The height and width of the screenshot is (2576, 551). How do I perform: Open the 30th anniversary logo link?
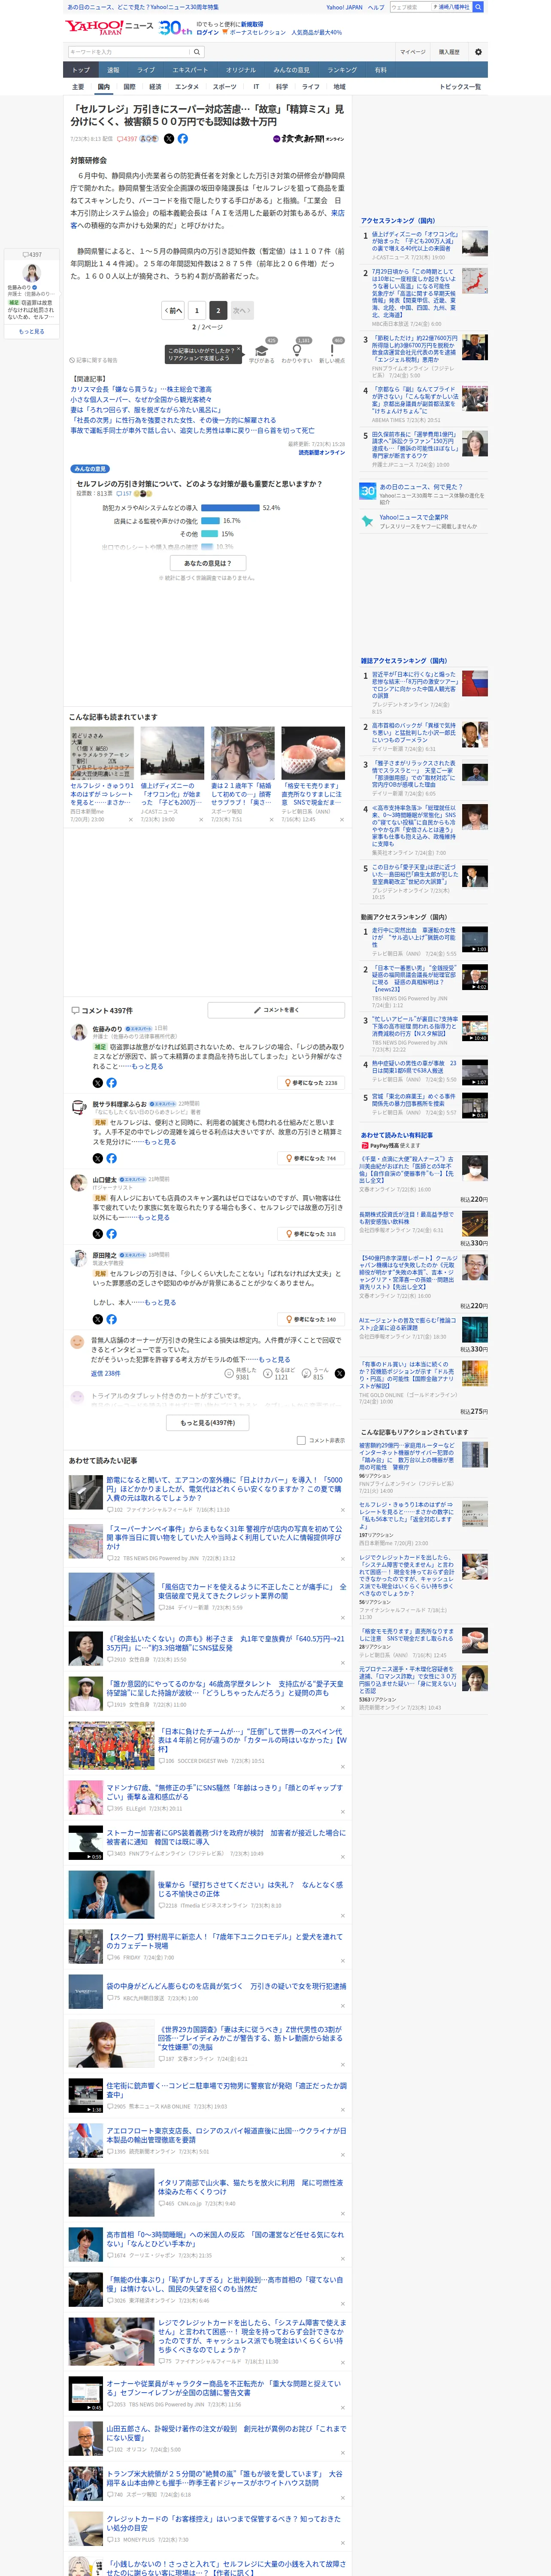[175, 28]
